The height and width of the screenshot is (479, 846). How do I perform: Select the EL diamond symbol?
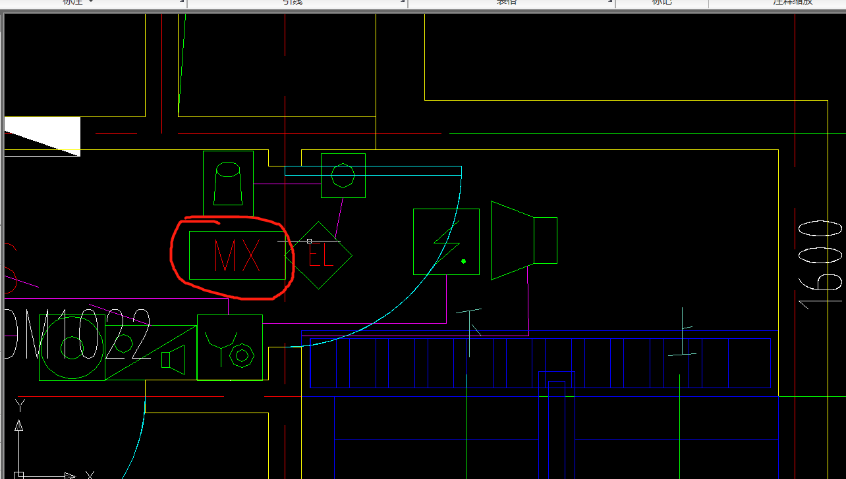pyautogui.click(x=319, y=255)
